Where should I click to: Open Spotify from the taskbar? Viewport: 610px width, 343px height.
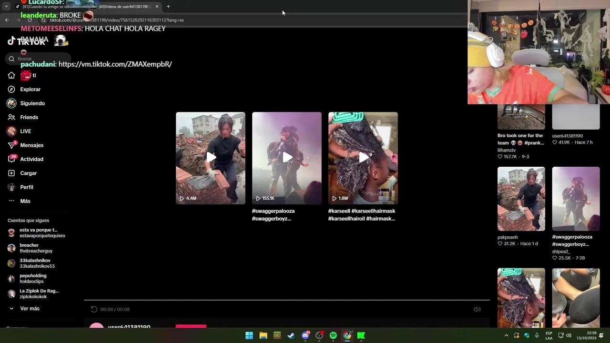[x=333, y=335]
